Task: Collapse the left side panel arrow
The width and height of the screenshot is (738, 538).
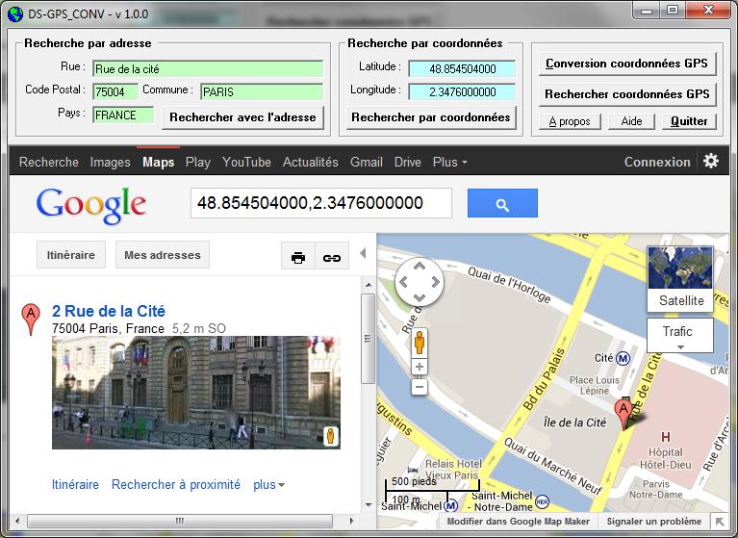Action: coord(364,254)
